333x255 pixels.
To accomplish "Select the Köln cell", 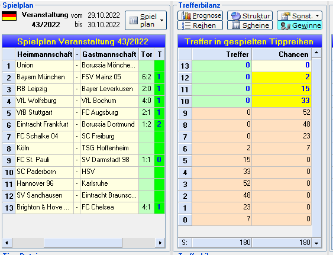I will tap(44, 149).
